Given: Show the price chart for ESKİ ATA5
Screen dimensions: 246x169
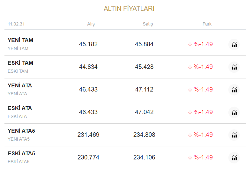Looking at the screenshot, I should tap(234, 158).
